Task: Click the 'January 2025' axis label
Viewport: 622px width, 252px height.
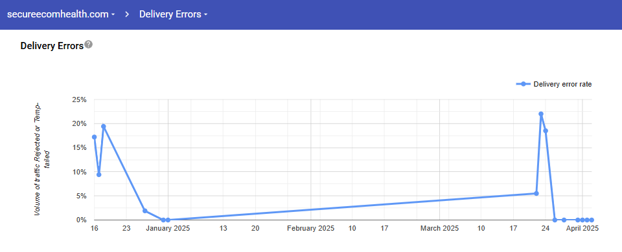Action: coord(168,228)
